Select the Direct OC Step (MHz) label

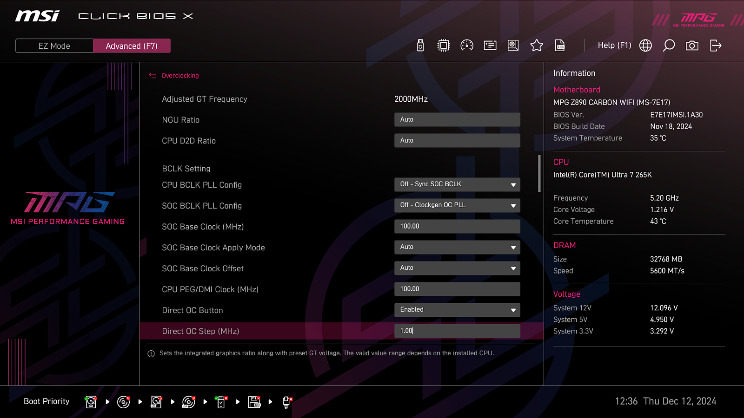pyautogui.click(x=200, y=331)
